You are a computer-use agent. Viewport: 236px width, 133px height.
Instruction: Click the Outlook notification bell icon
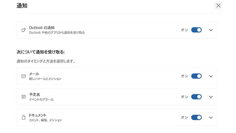click(24, 30)
